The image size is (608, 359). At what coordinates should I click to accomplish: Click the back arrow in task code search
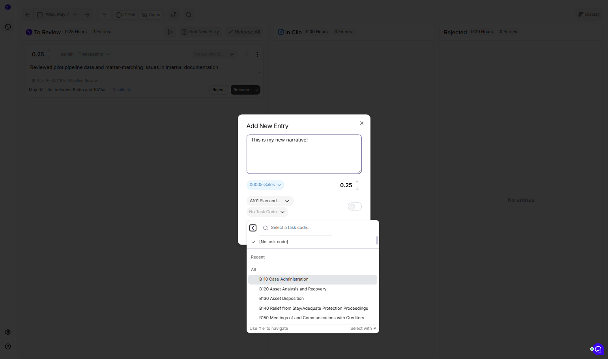[x=253, y=228]
